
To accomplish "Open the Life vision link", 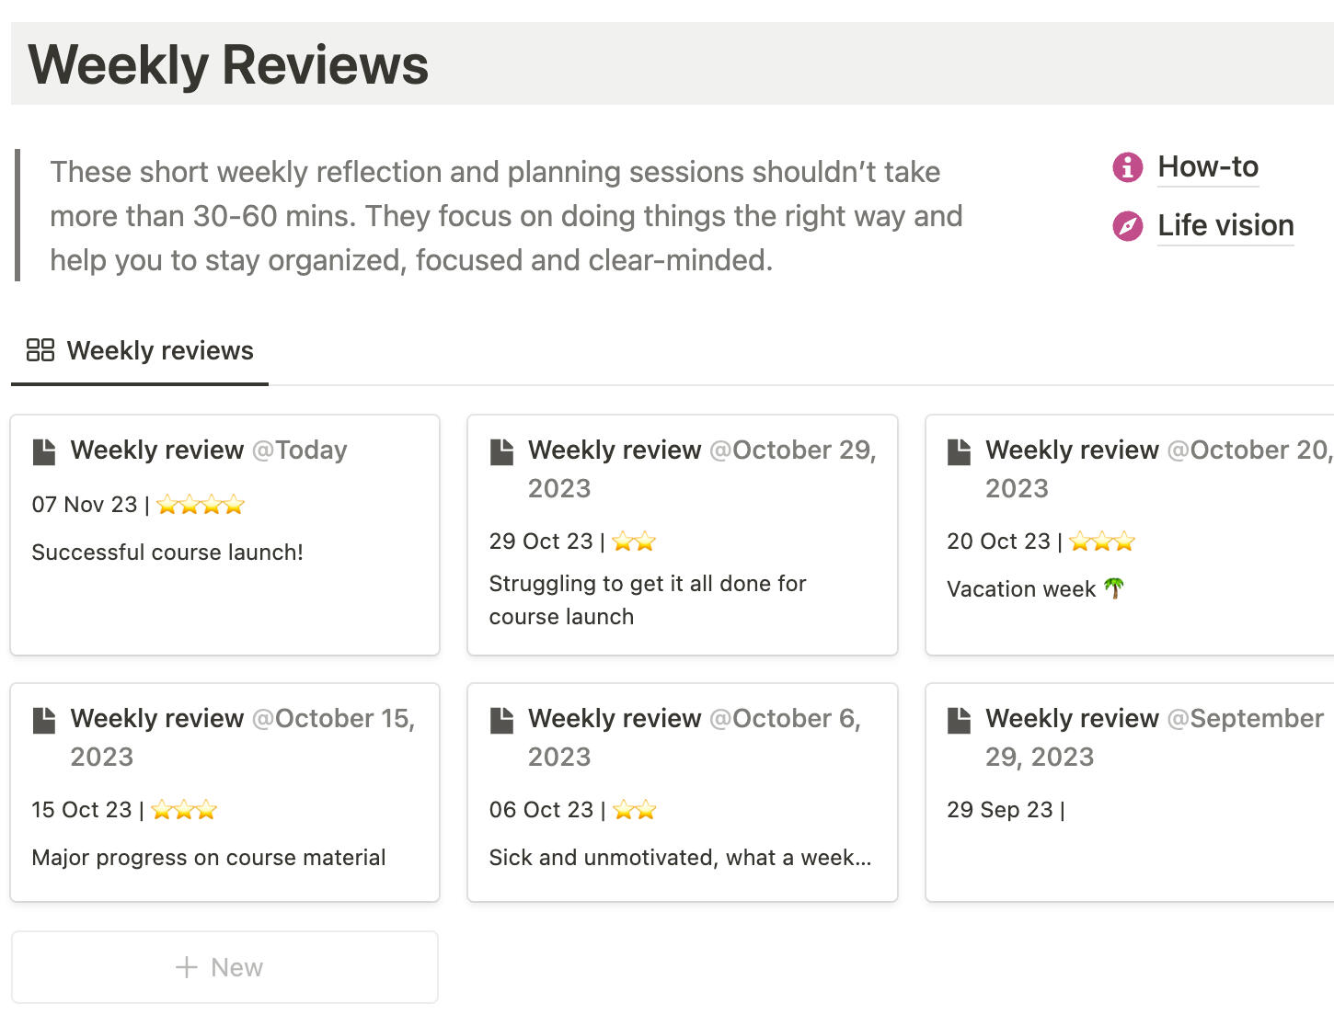I will (1225, 225).
